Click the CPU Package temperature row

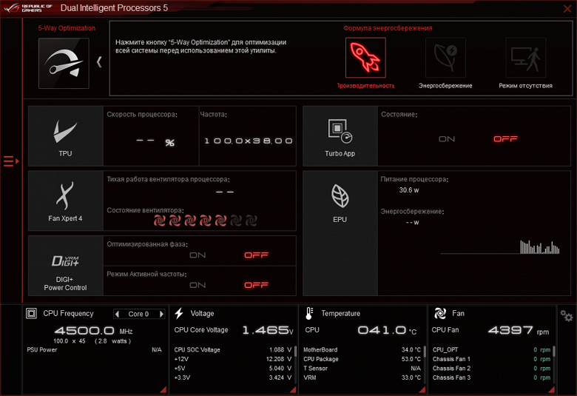(362, 359)
